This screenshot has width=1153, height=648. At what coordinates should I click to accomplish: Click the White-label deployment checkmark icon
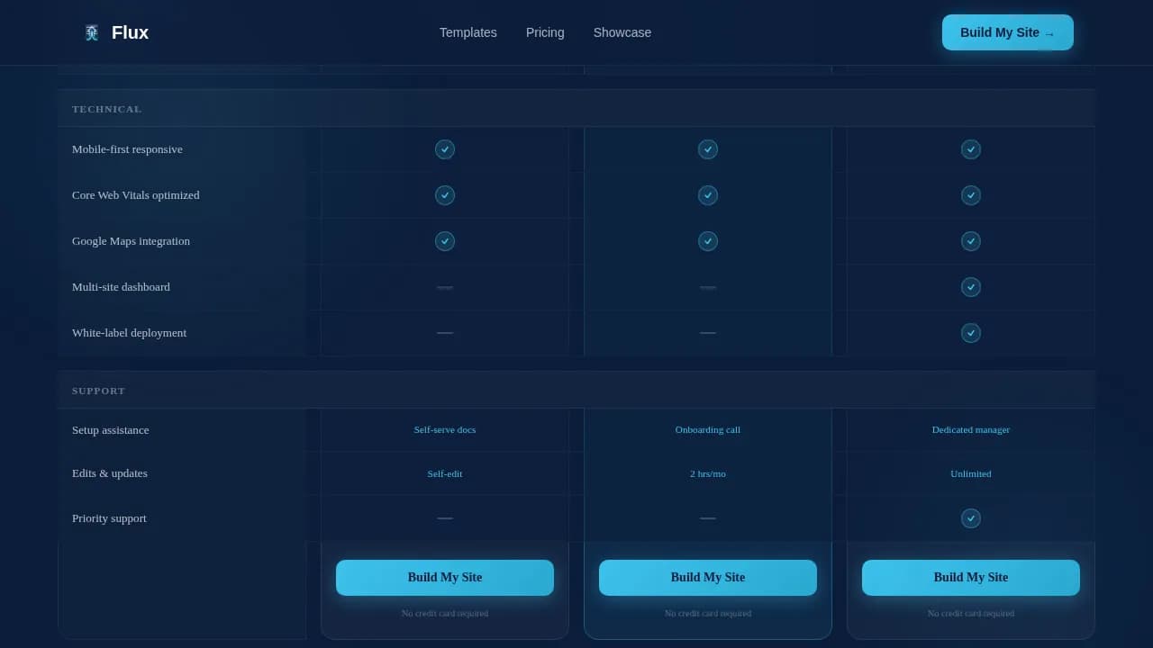pos(970,333)
